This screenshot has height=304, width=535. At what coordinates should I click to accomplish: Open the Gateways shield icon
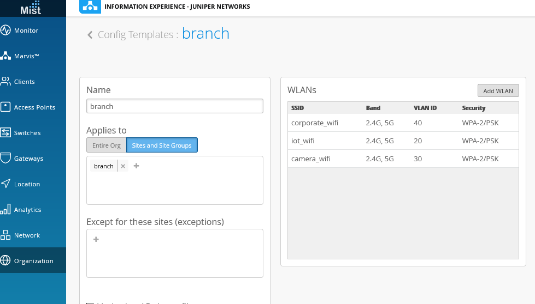[6, 159]
